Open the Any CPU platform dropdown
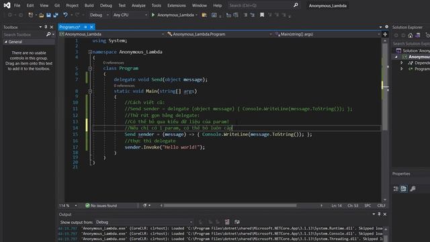 coord(130,15)
